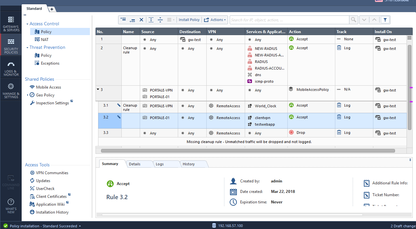Switch to the History tab
Screen dimensions: 416x229
pyautogui.click(x=189, y=164)
